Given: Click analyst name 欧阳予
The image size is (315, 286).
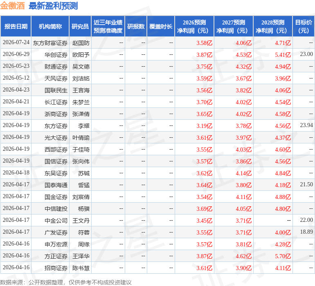Looking at the screenshot, I should (81, 55).
